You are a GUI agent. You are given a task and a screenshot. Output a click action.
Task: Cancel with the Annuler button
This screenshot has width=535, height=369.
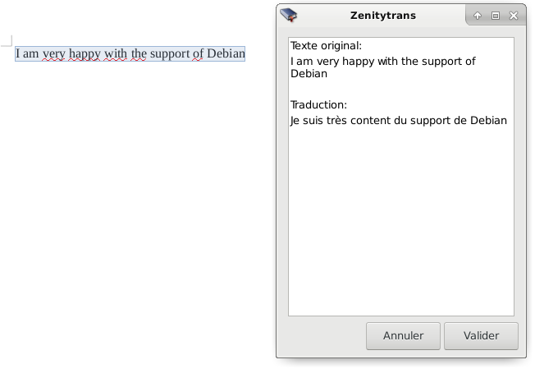click(403, 336)
